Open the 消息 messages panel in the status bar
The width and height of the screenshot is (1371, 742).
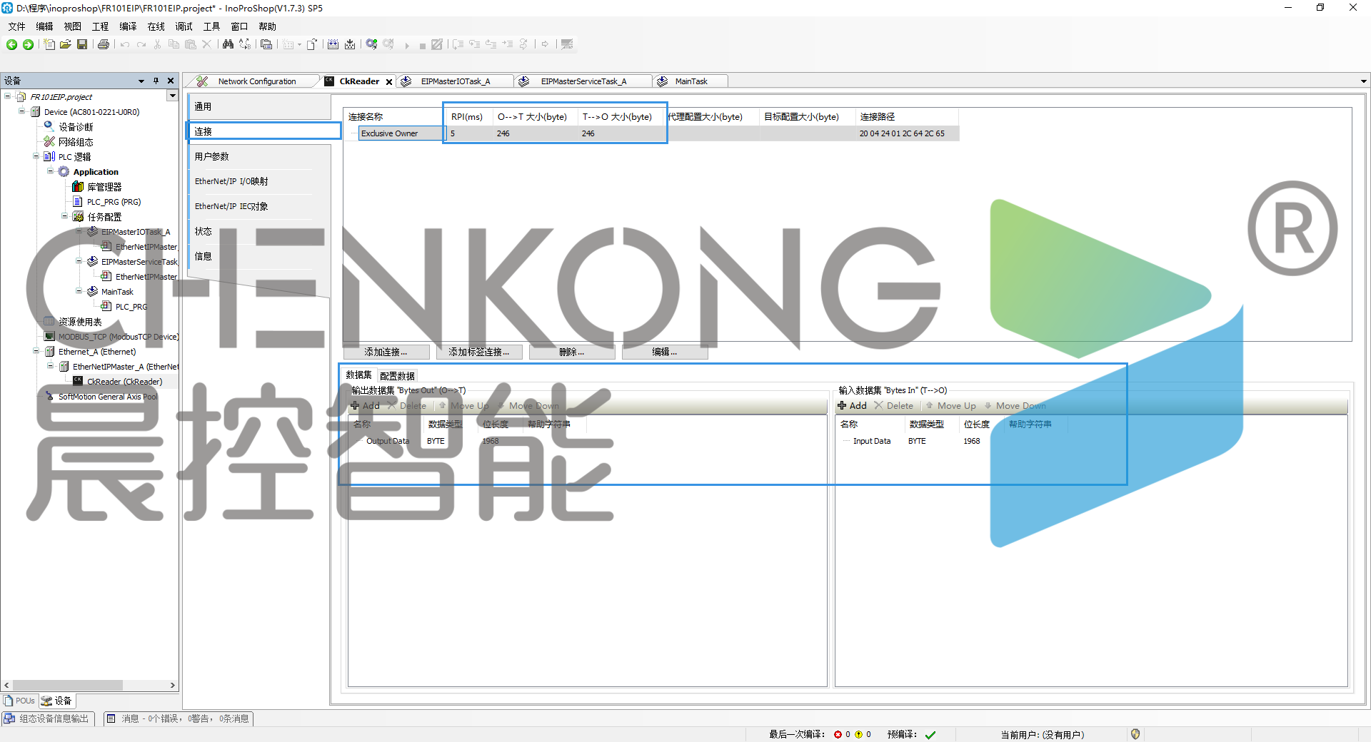[179, 718]
